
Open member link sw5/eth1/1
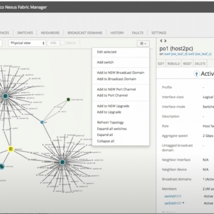[x=173, y=203]
